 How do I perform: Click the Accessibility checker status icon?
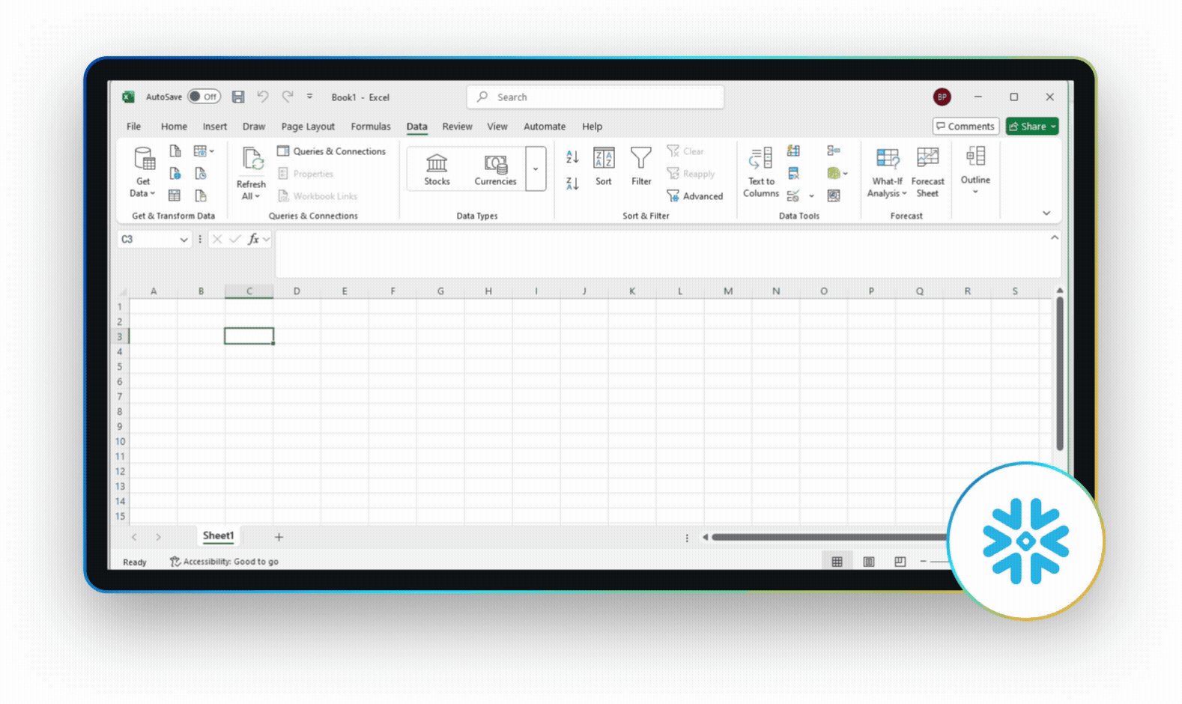(175, 562)
